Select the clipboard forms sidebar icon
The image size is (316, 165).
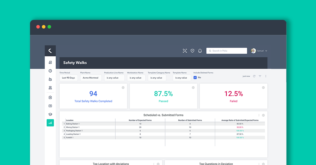point(50,97)
